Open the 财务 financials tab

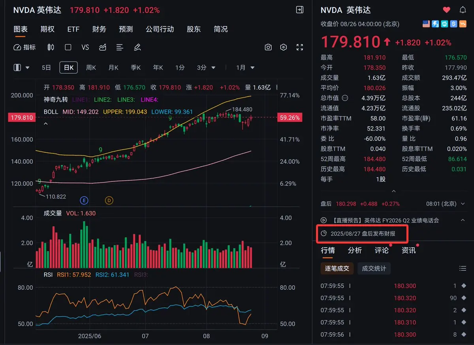[x=99, y=29]
